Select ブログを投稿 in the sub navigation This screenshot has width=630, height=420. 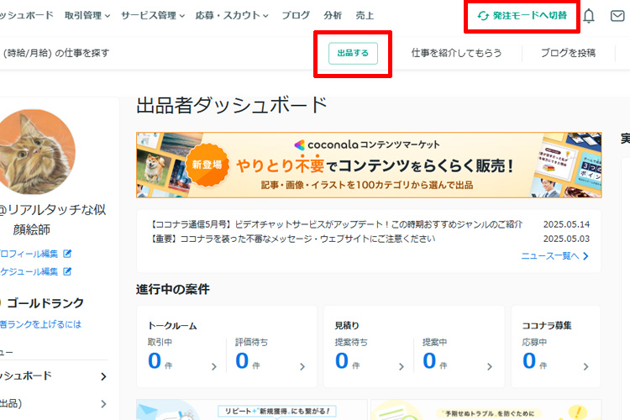pyautogui.click(x=568, y=53)
